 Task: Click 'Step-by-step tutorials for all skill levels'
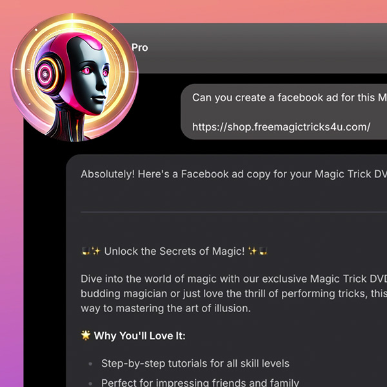[195, 364]
